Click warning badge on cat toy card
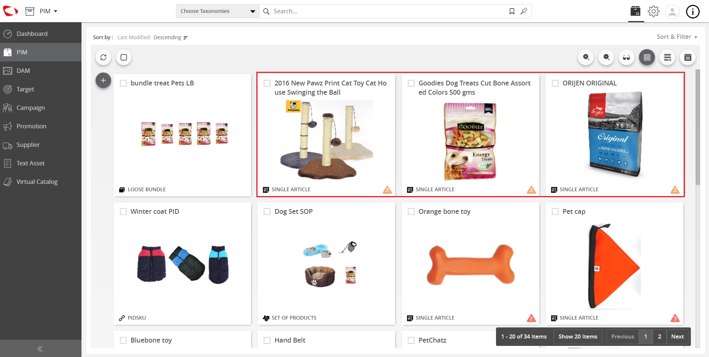The height and width of the screenshot is (357, 709). click(x=387, y=190)
